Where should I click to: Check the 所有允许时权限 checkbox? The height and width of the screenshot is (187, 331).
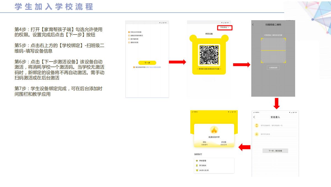pyautogui.click(x=129, y=32)
